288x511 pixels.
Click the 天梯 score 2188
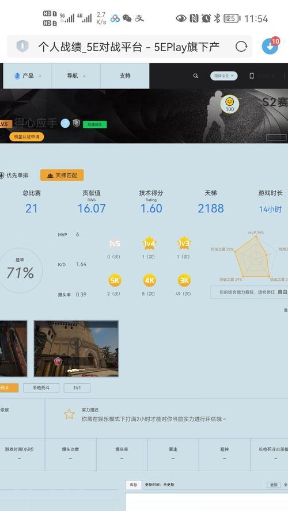tap(211, 208)
